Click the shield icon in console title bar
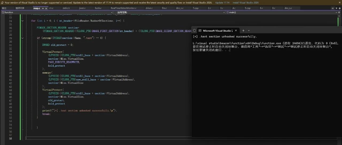The width and height of the screenshot is (342, 145). tap(194, 31)
